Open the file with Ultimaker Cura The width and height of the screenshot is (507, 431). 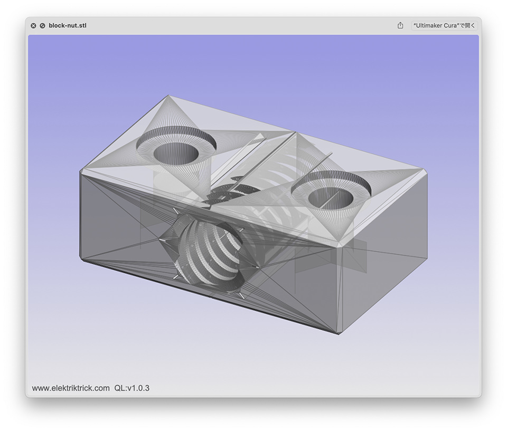444,25
